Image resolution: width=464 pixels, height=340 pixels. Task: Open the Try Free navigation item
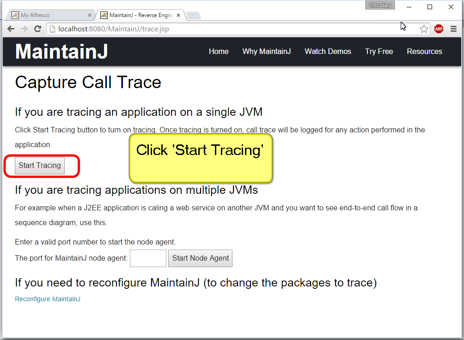tap(379, 52)
